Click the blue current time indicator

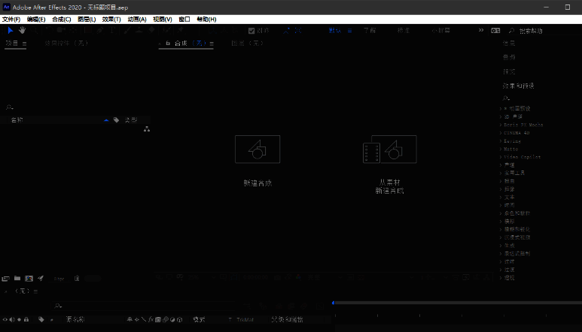(334, 303)
